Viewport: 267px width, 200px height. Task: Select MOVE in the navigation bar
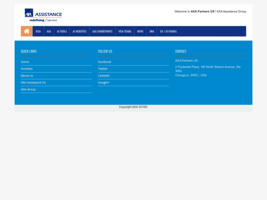tap(140, 31)
